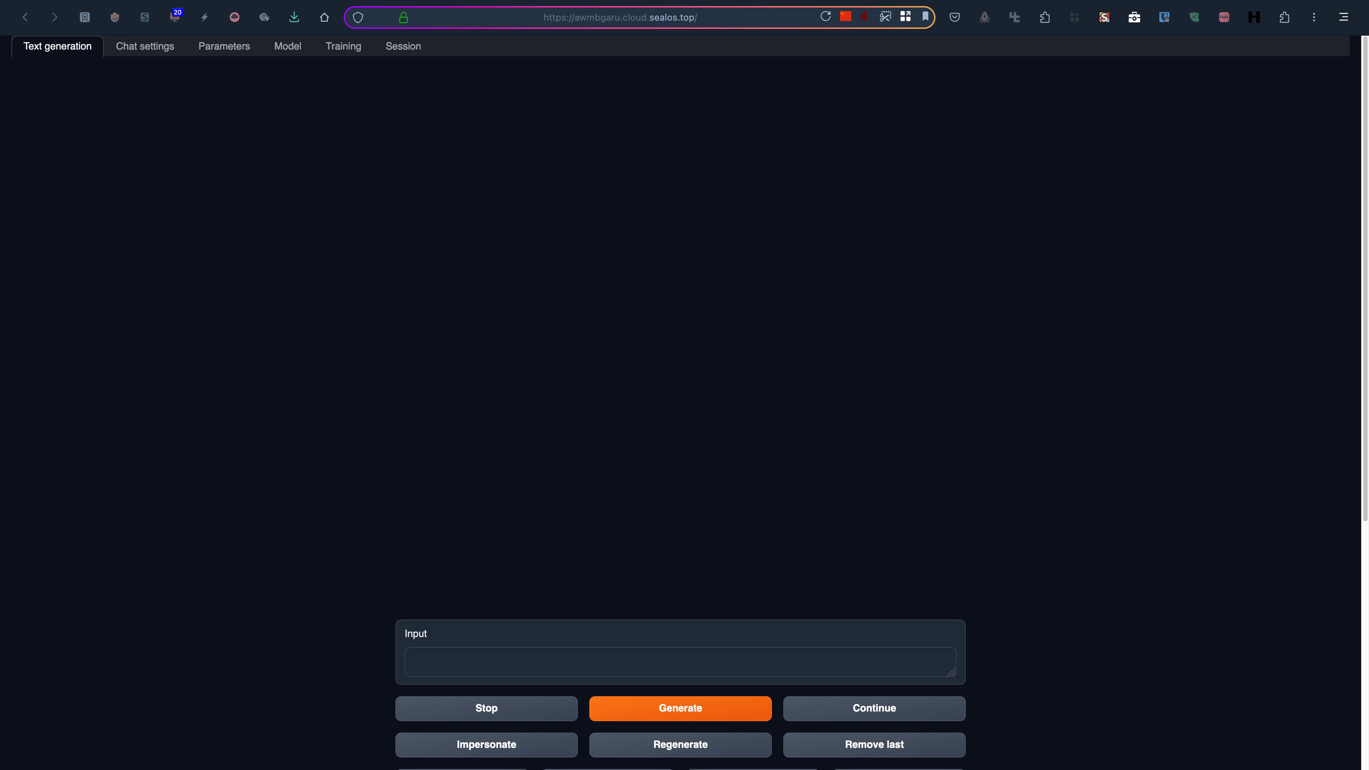Image resolution: width=1369 pixels, height=770 pixels.
Task: Click the dimmed grid plus extension icon
Action: point(1075,17)
